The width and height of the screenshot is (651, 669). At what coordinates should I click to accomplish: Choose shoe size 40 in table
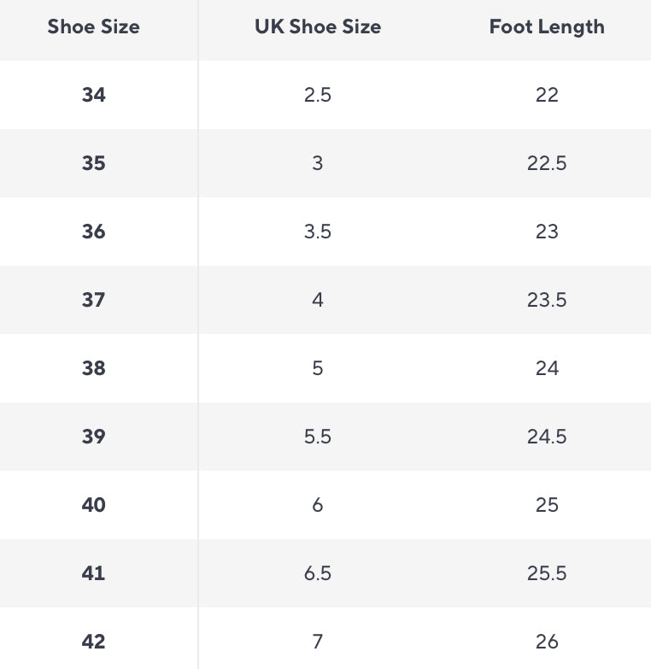(x=93, y=505)
